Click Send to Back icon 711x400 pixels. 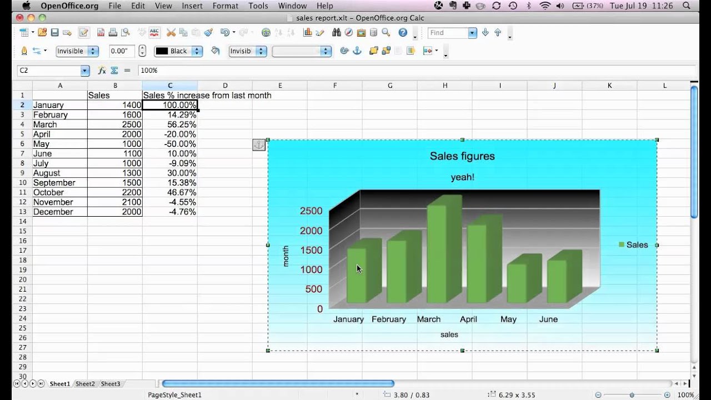pyautogui.click(x=386, y=51)
